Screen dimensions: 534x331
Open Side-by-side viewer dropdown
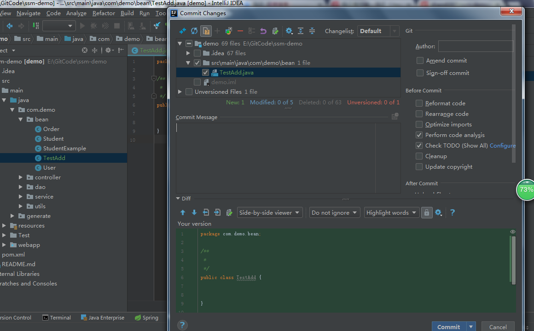click(270, 212)
